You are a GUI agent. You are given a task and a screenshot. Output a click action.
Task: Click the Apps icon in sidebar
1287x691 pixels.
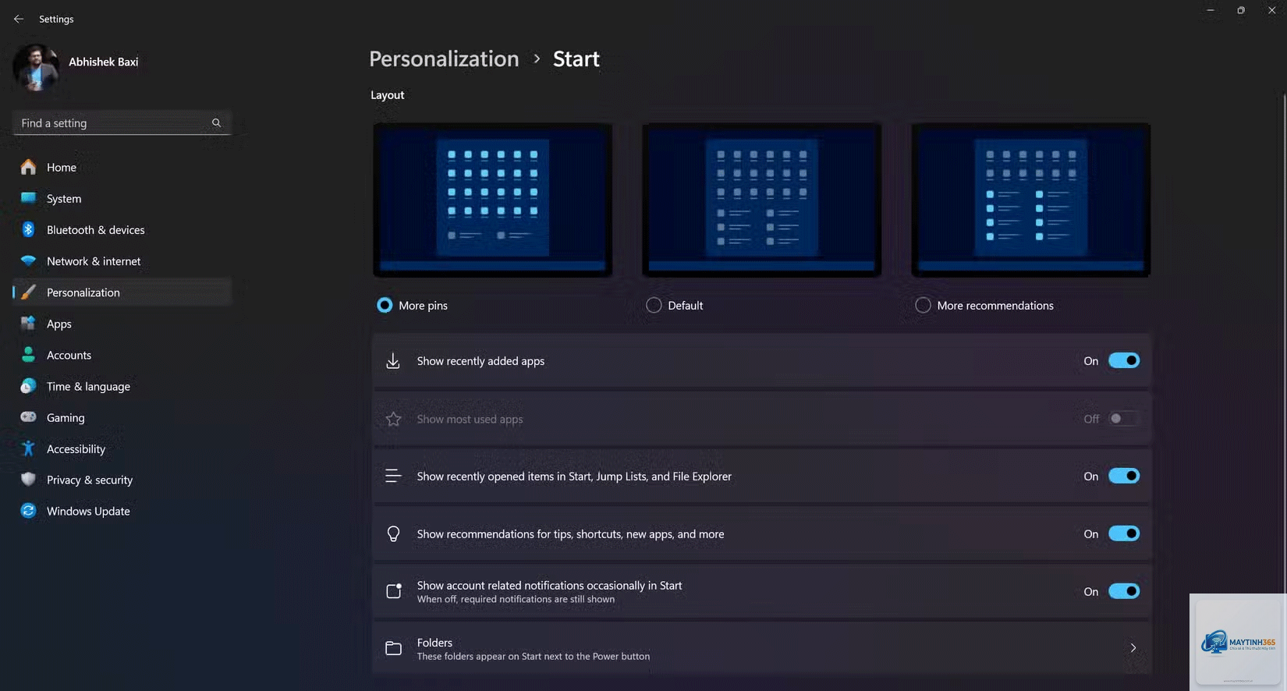coord(28,323)
